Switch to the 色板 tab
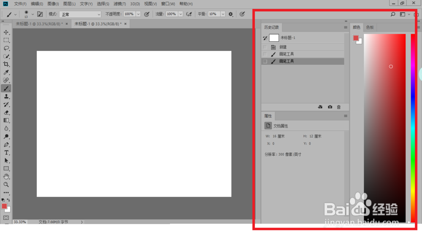Image resolution: width=422 pixels, height=237 pixels. pyautogui.click(x=370, y=27)
